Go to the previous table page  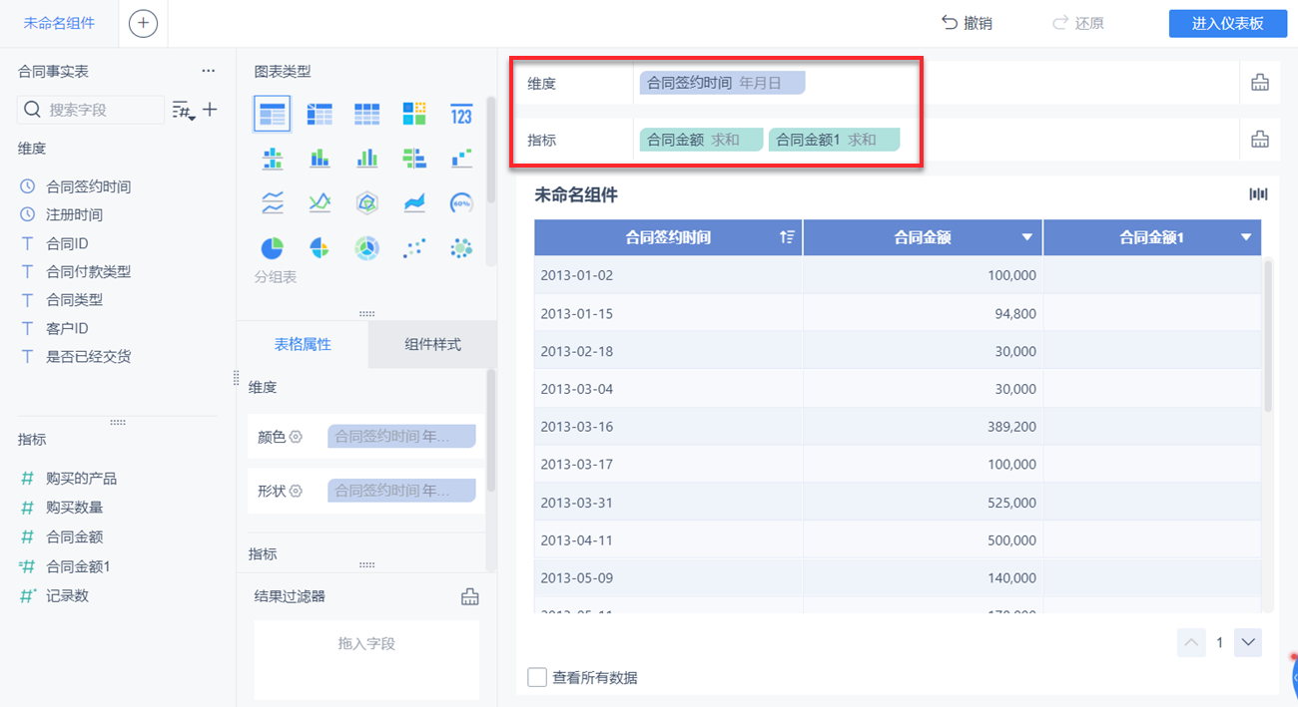1191,642
